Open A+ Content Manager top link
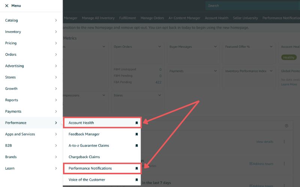 184,18
